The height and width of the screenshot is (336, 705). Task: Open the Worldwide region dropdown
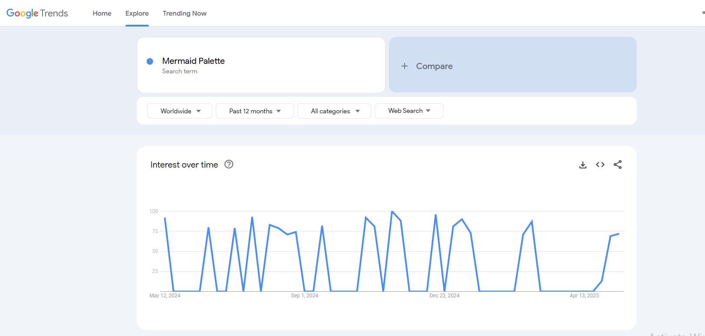click(180, 111)
